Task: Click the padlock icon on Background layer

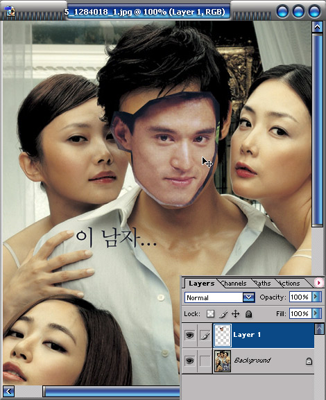Action: [309, 361]
